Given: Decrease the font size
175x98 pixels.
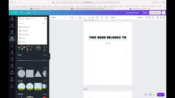Looking at the screenshot, I should 69,17.
